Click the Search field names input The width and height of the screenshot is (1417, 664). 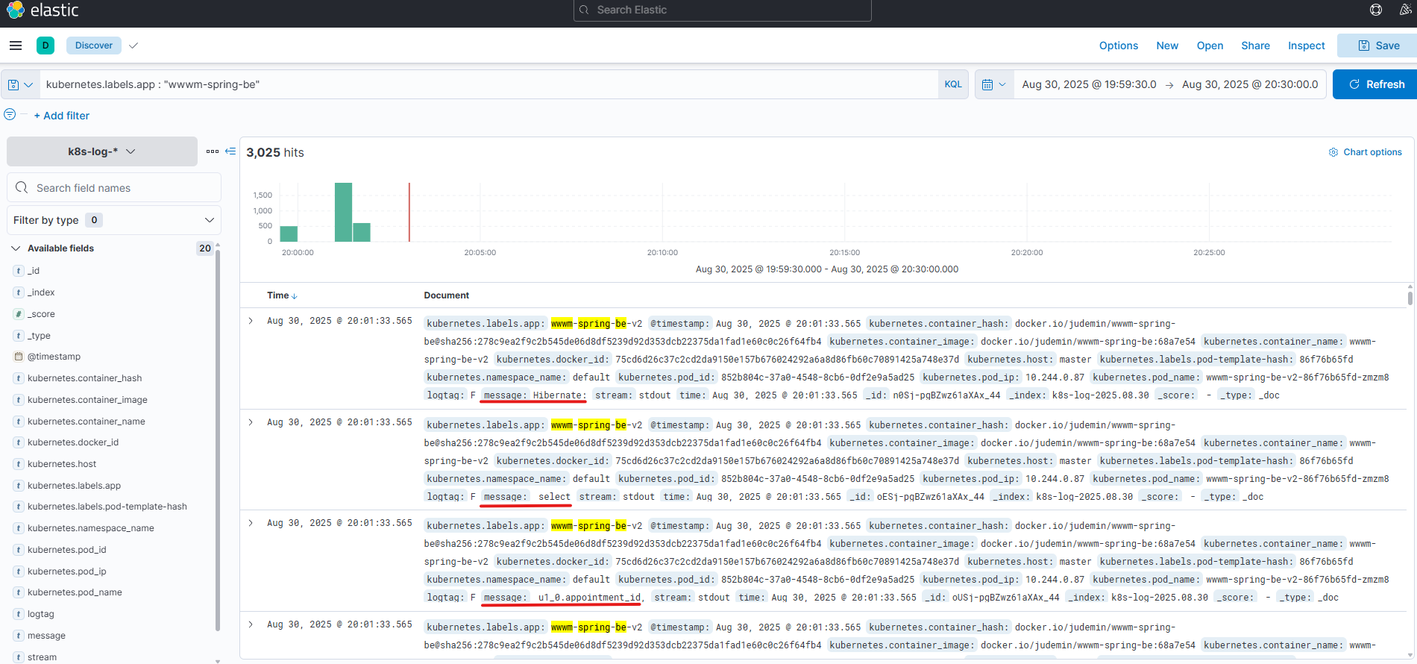pyautogui.click(x=114, y=187)
